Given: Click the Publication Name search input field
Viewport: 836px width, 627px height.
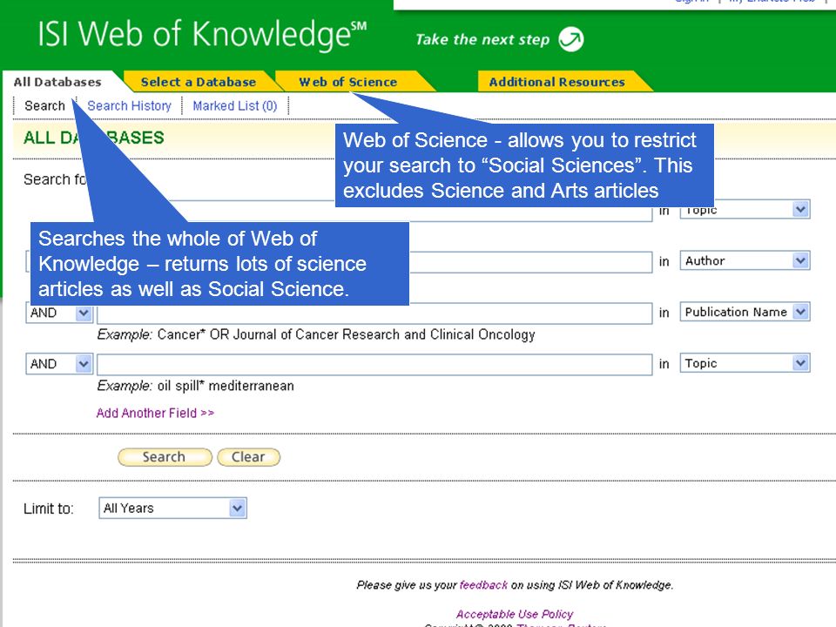Looking at the screenshot, I should pyautogui.click(x=374, y=314).
